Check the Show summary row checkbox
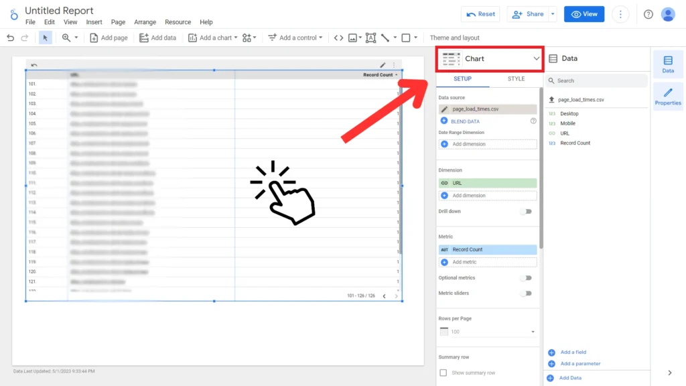686x386 pixels. [443, 373]
